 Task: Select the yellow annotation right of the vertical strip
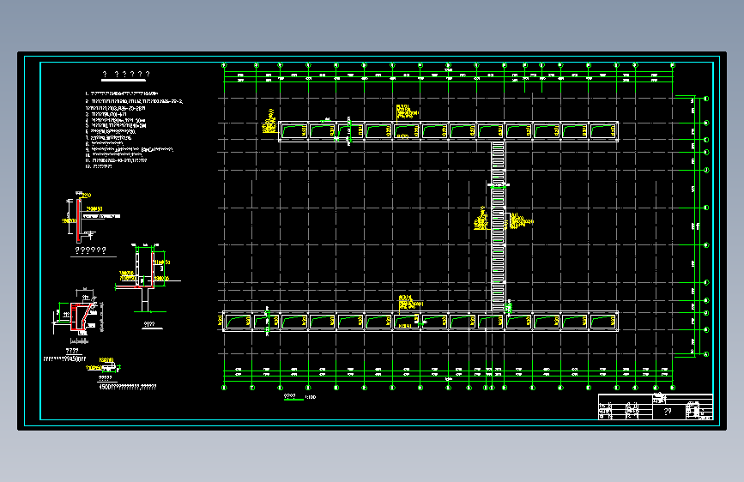tap(521, 221)
